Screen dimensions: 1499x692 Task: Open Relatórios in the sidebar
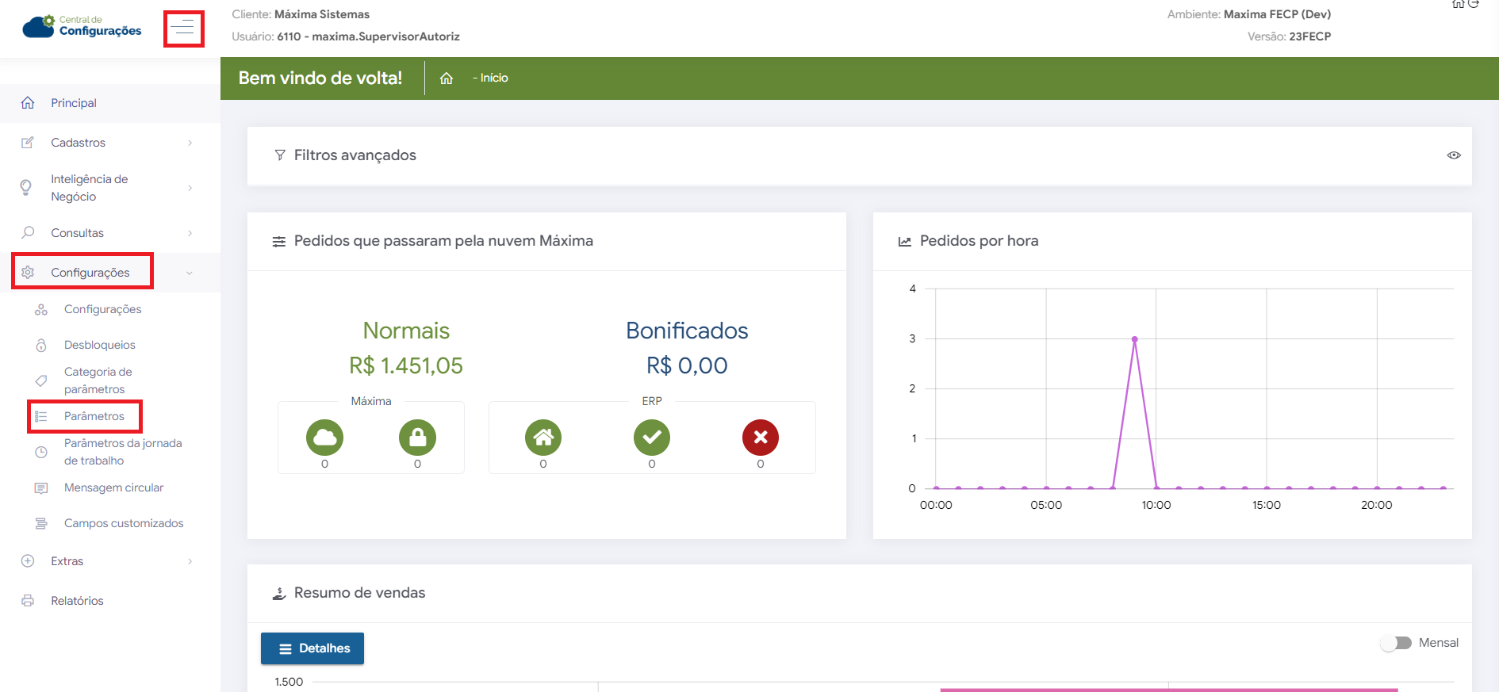point(77,601)
